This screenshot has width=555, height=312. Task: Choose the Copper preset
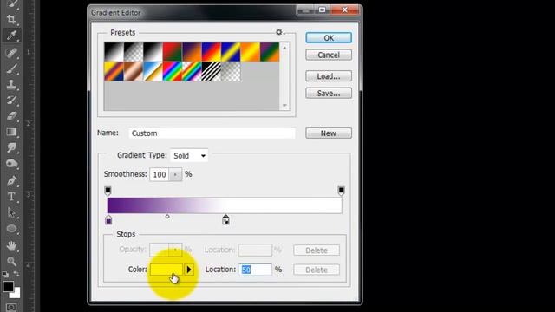134,71
